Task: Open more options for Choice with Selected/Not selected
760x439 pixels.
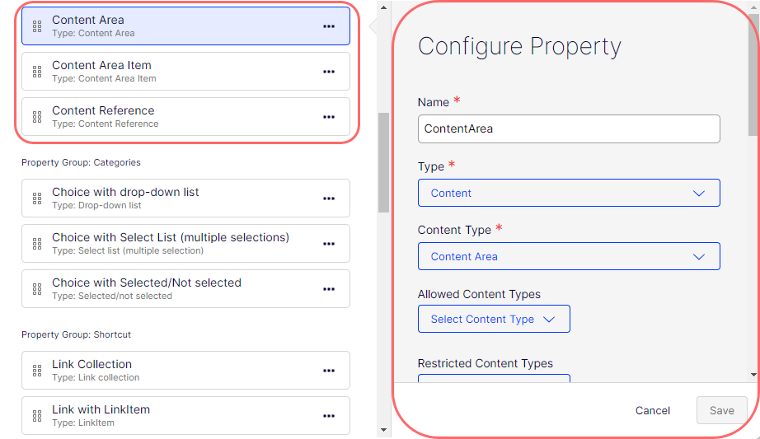Action: pyautogui.click(x=329, y=289)
